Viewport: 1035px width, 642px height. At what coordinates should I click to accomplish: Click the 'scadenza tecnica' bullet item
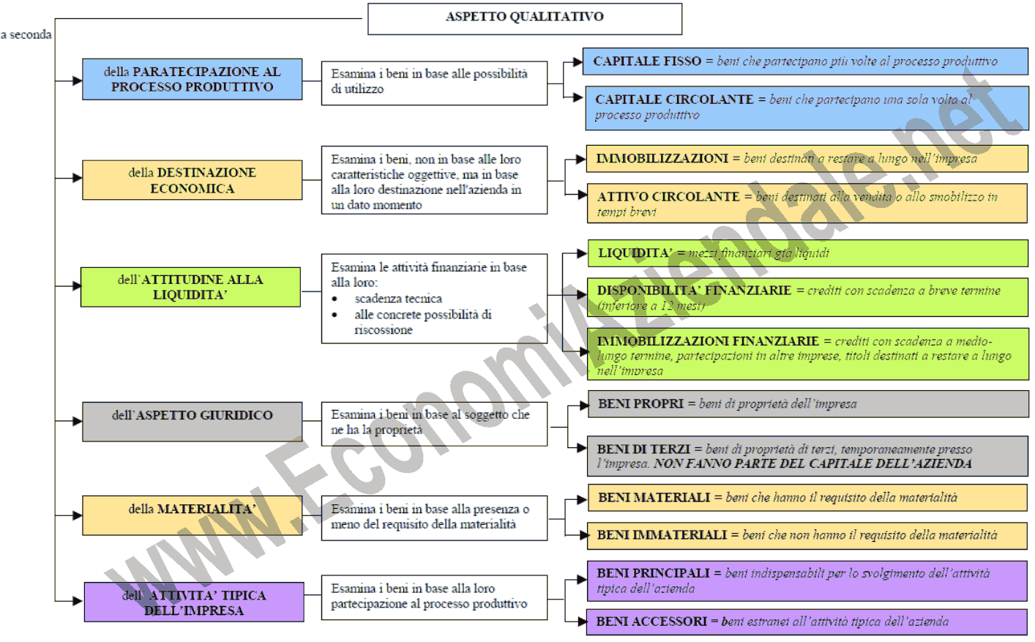[398, 299]
